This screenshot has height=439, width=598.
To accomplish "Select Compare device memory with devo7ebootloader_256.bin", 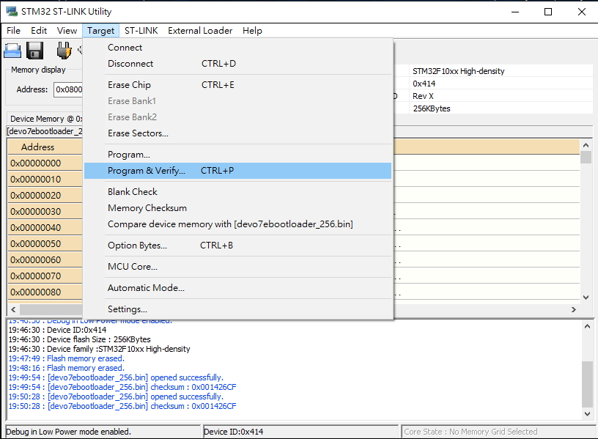I will tap(237, 224).
